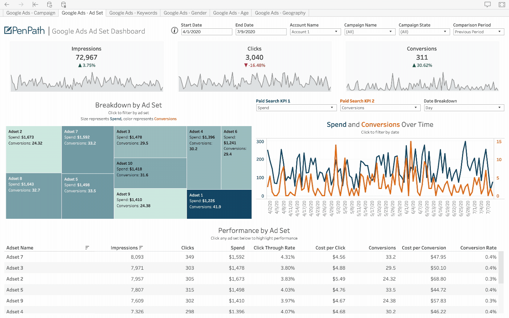Select the Adset 2 treemap tile
Viewport: 509px width, 318px height.
coord(34,149)
